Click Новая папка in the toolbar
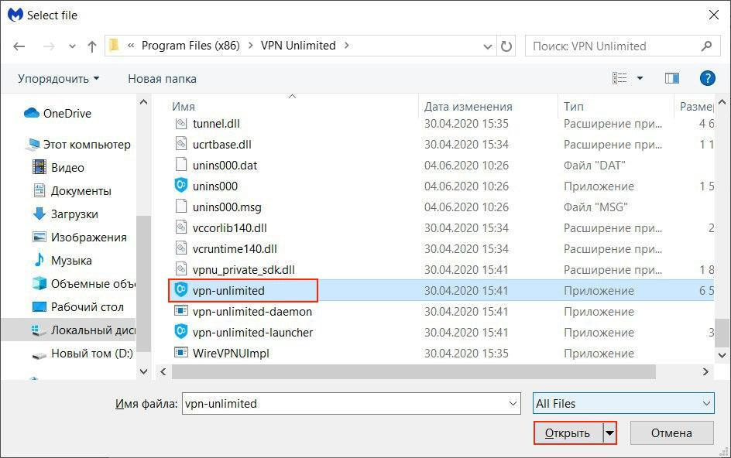Screen dimensions: 731x458 162,79
